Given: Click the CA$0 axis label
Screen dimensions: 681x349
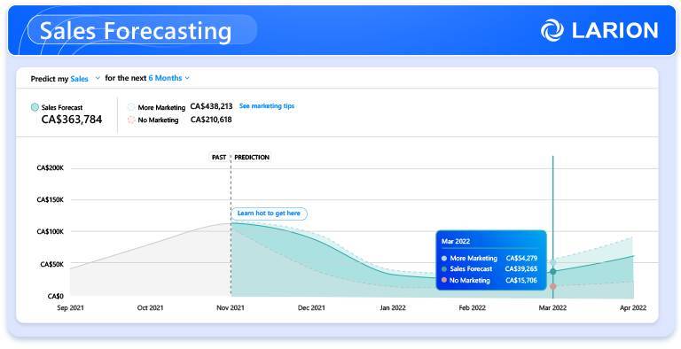Looking at the screenshot, I should 56,296.
